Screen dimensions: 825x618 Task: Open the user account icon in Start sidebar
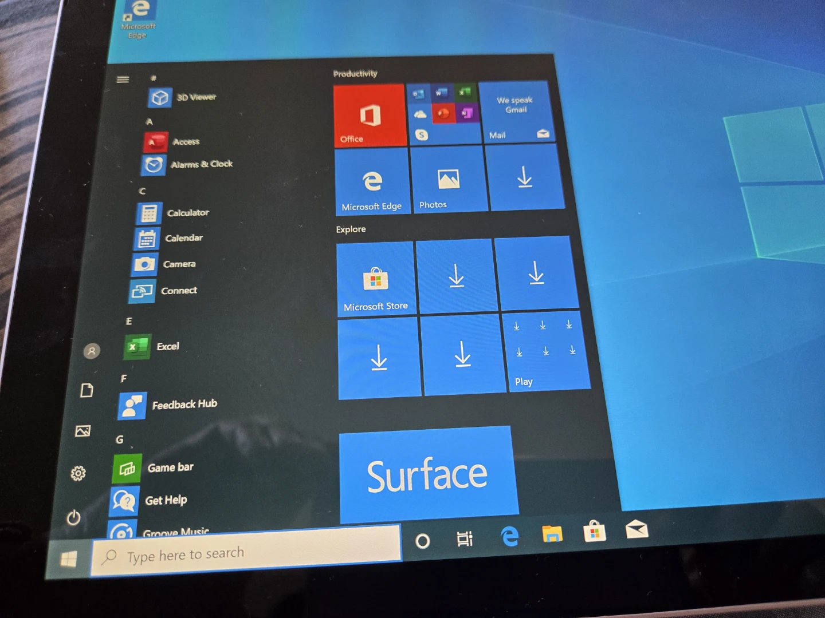(92, 351)
